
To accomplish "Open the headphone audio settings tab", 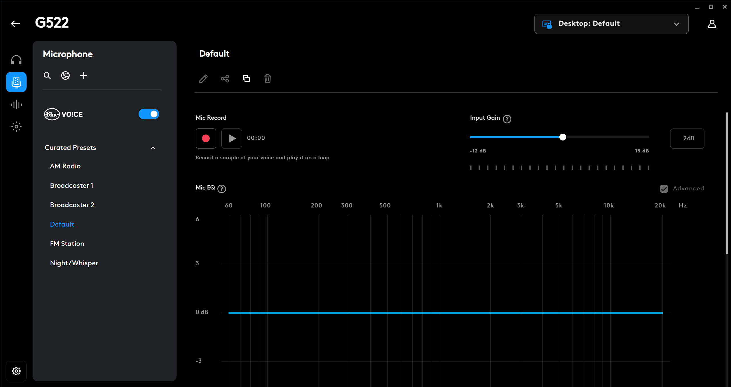I will tap(16, 60).
